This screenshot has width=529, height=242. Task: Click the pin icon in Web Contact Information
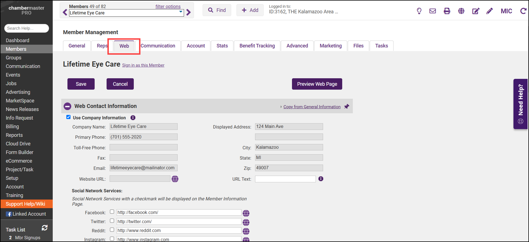click(x=347, y=107)
